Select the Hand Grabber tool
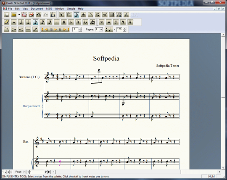Viewport: 227px width, 180px height. 53,15
